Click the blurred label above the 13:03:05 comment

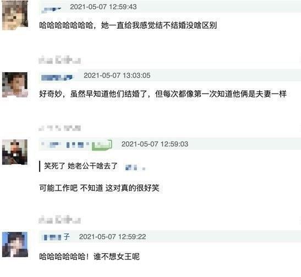click(59, 59)
